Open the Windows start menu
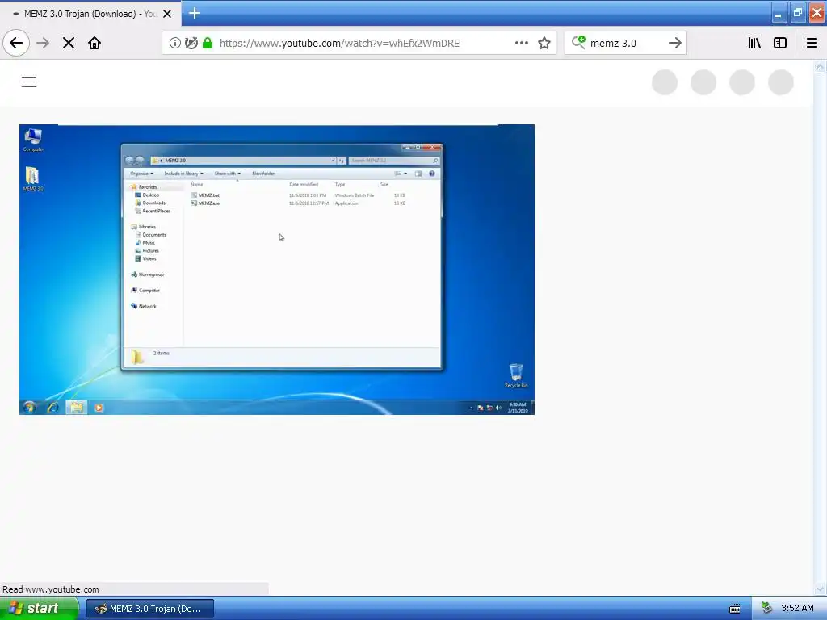Viewport: 827px width, 620px height. 39,609
